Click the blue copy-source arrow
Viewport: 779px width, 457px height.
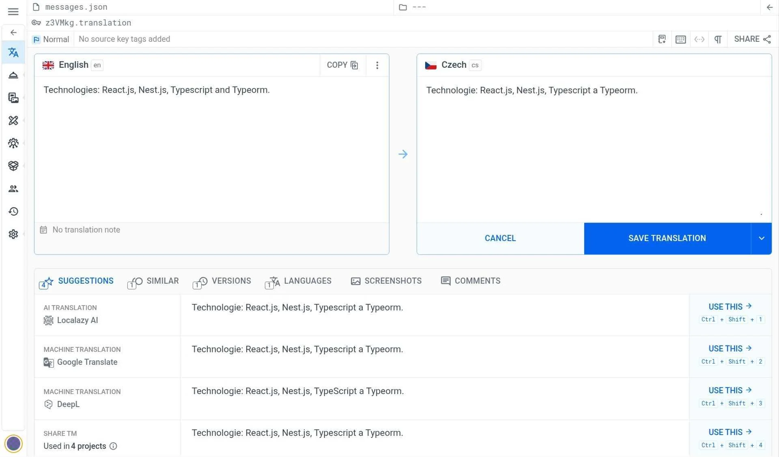click(402, 154)
